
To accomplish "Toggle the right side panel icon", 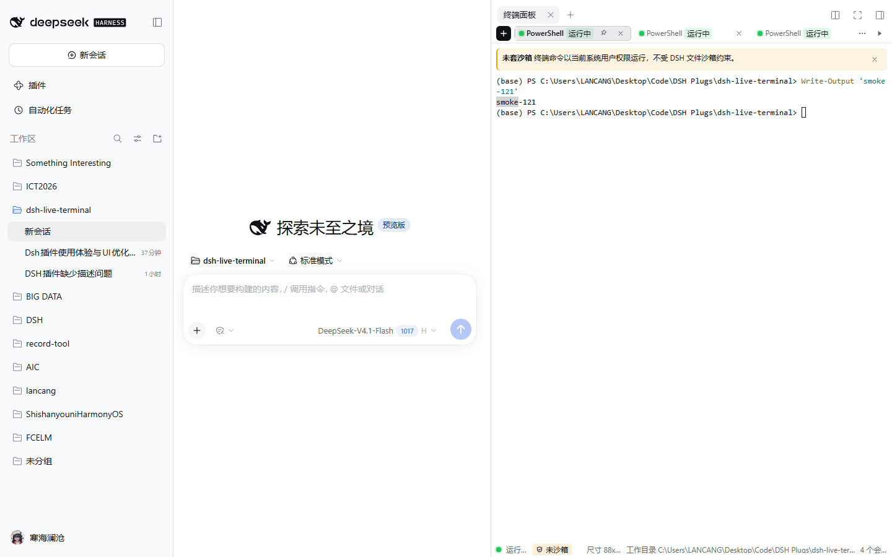I will pyautogui.click(x=880, y=15).
